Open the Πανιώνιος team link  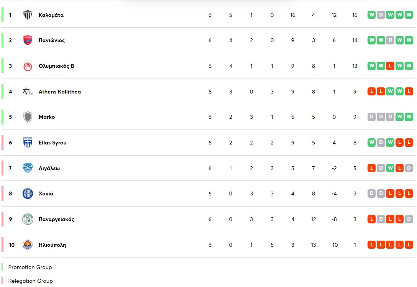pyautogui.click(x=52, y=40)
